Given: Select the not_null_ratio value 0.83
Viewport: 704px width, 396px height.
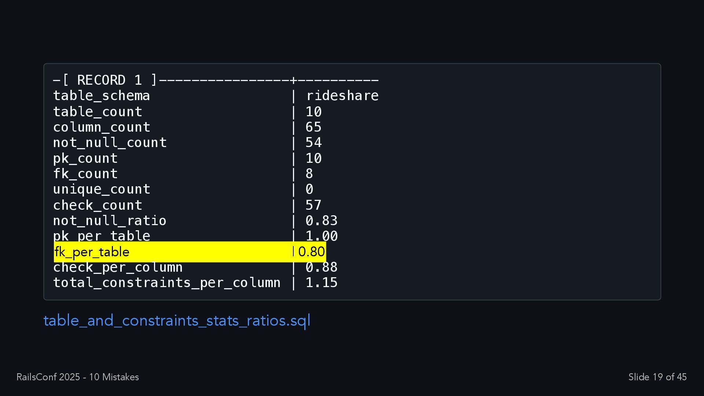Looking at the screenshot, I should (x=322, y=221).
